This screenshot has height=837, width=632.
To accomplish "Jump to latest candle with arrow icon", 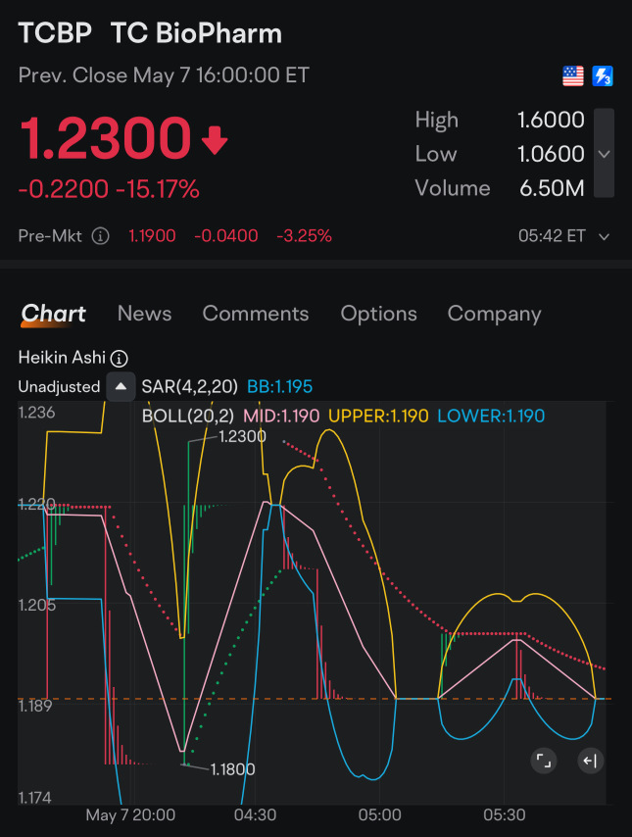I will (589, 761).
